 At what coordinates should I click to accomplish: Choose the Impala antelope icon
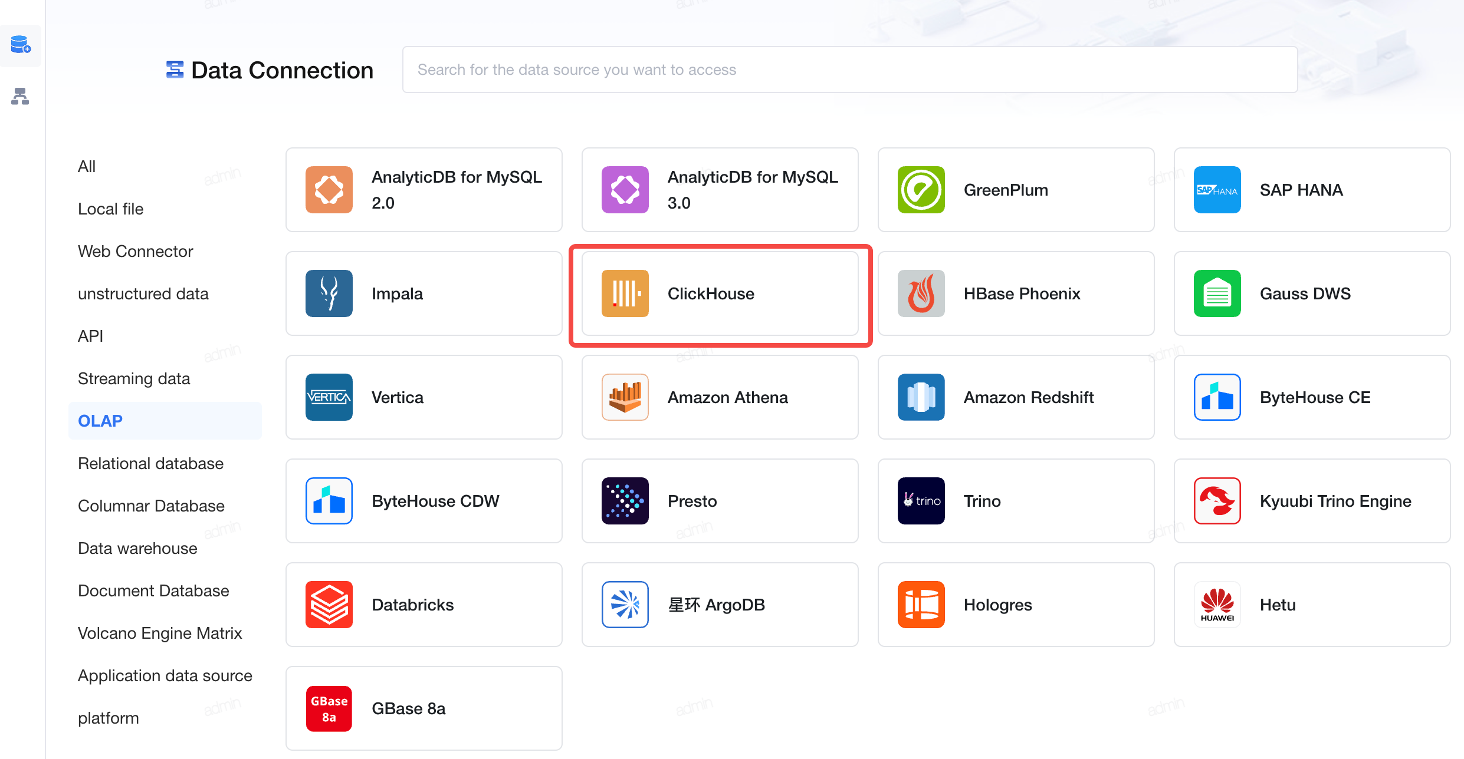click(x=329, y=293)
